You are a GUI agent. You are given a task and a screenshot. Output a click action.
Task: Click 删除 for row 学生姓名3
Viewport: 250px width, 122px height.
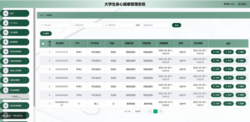[x=241, y=69]
